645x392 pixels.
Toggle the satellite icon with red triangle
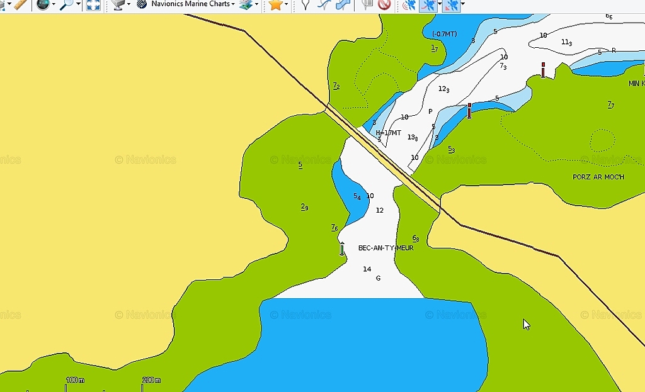pos(451,5)
